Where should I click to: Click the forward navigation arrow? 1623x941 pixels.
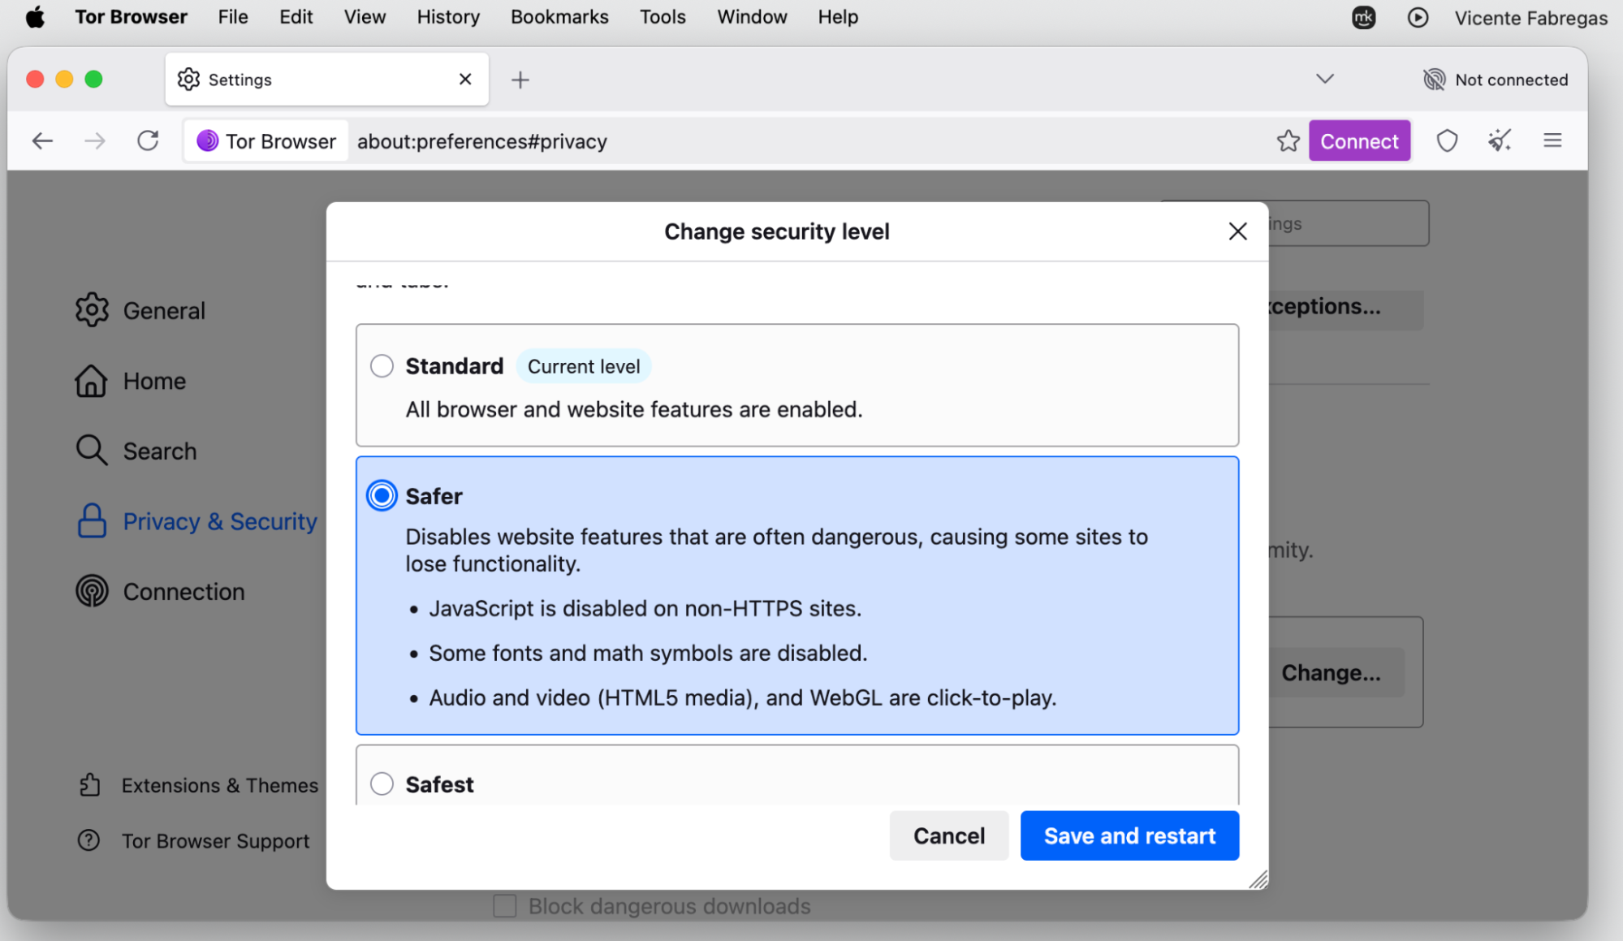point(95,141)
